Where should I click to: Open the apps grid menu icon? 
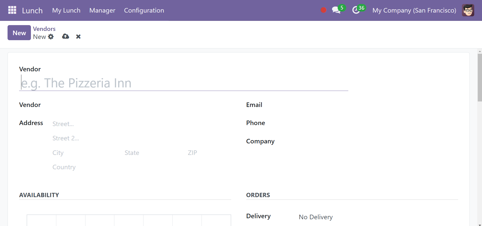tap(12, 10)
